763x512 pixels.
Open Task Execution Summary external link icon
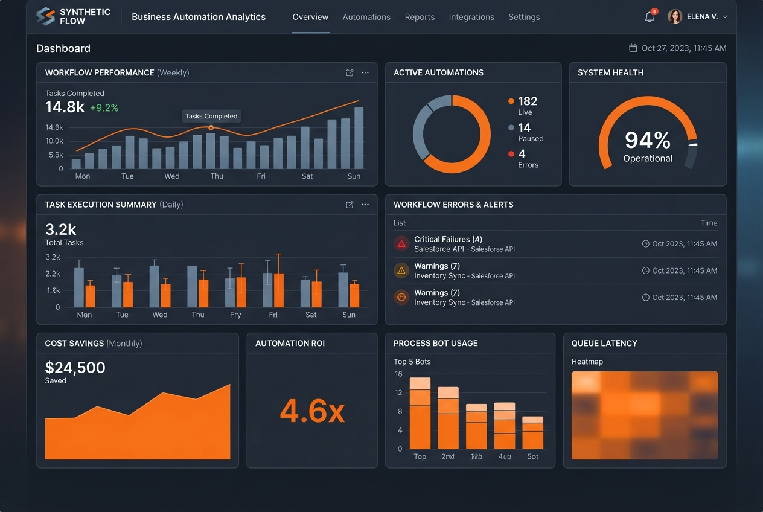click(350, 205)
